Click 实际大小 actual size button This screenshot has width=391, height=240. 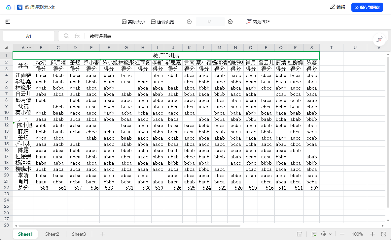point(133,22)
